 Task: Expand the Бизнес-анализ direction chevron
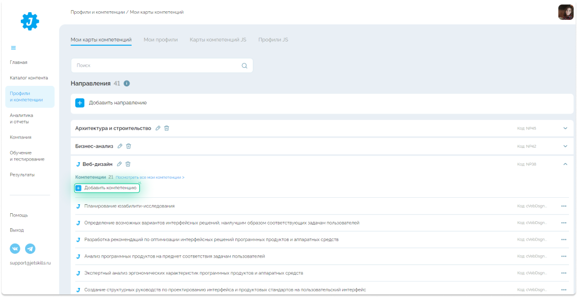click(x=565, y=146)
